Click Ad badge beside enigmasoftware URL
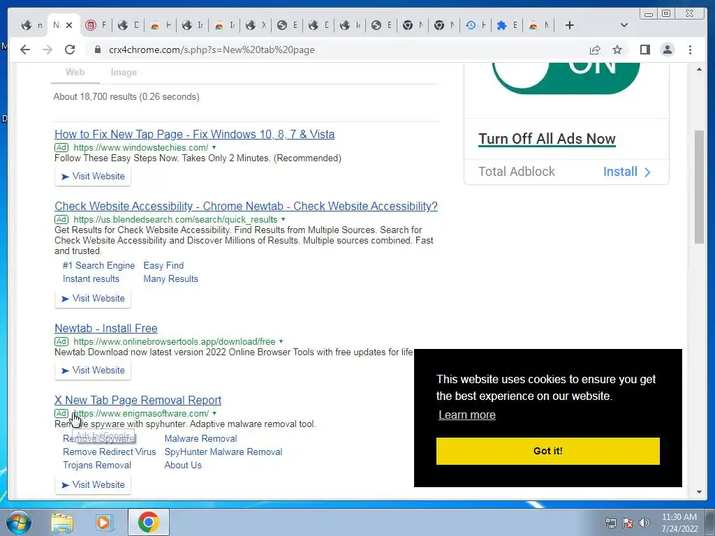Image resolution: width=715 pixels, height=536 pixels. tap(61, 413)
